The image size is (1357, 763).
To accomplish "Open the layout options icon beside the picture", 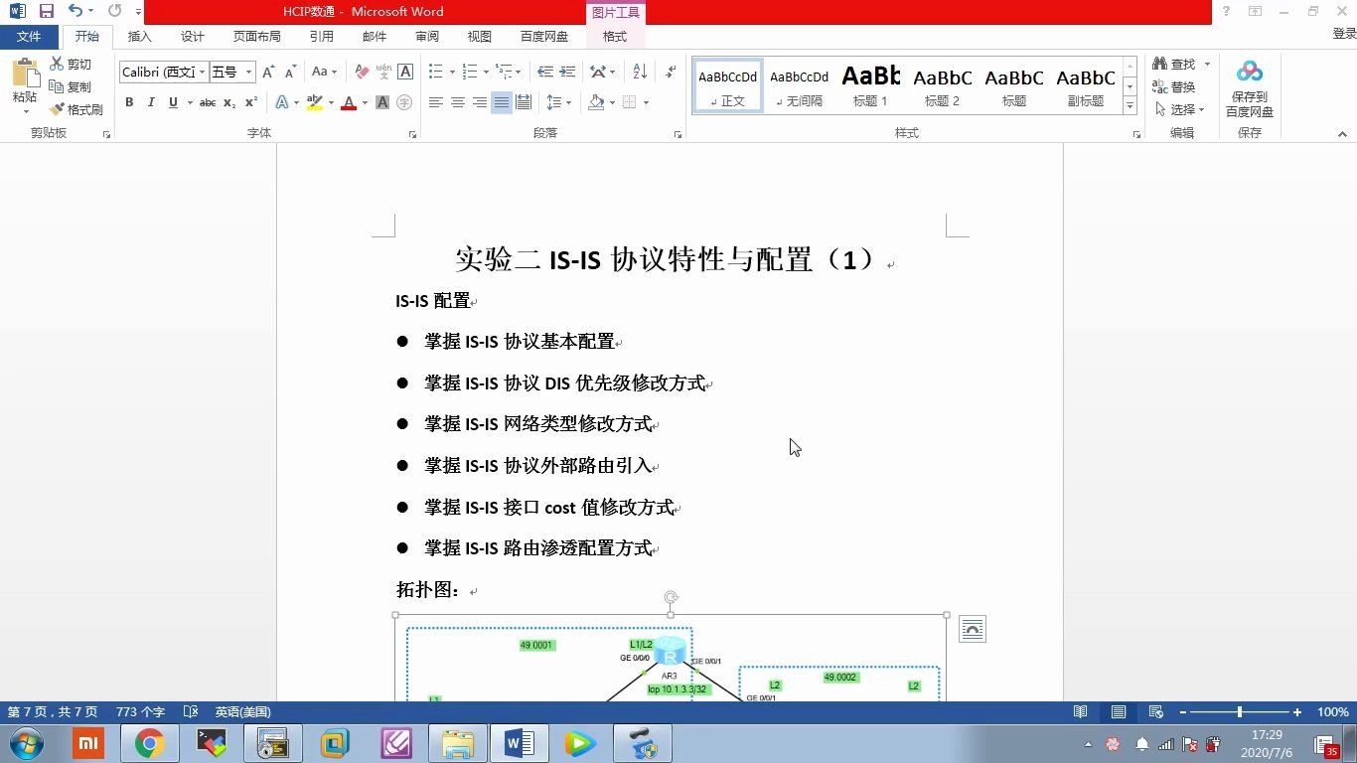I will 973,629.
